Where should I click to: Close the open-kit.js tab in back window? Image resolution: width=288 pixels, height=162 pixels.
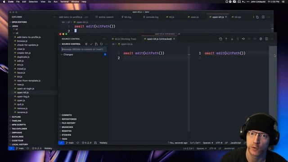pos(226,17)
